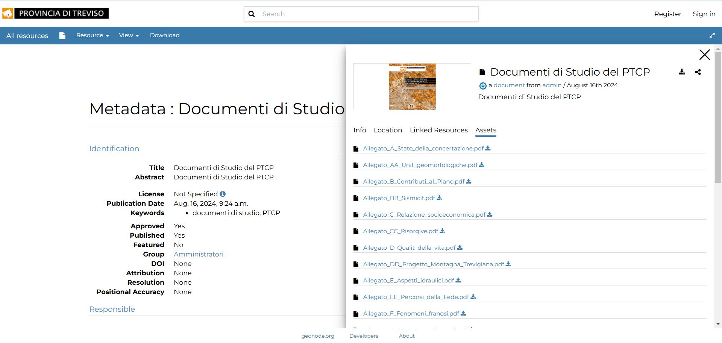The image size is (722, 343).
Task: Click the PTCP document cover thumbnail
Action: click(412, 87)
